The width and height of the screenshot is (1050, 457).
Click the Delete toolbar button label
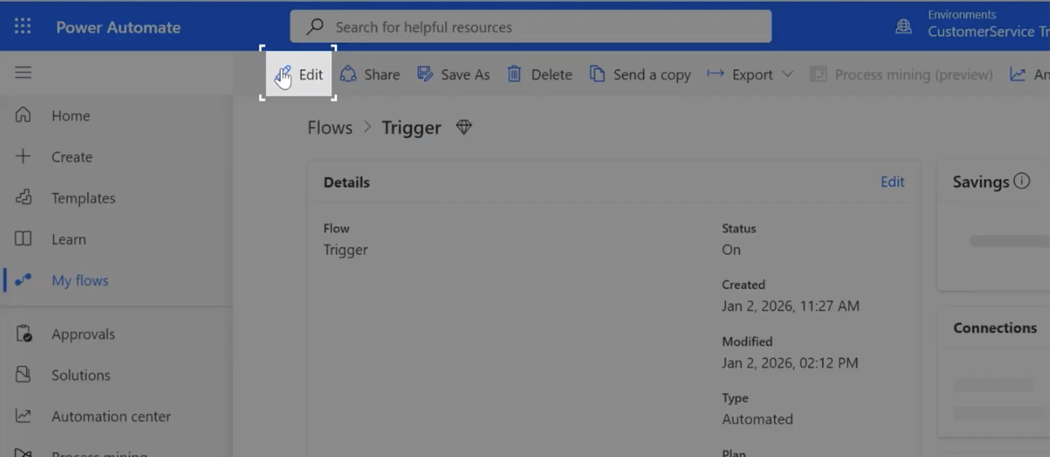551,74
